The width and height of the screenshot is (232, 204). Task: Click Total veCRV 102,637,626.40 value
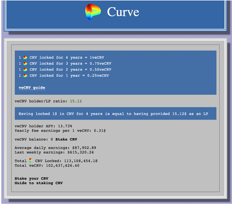click(63, 166)
